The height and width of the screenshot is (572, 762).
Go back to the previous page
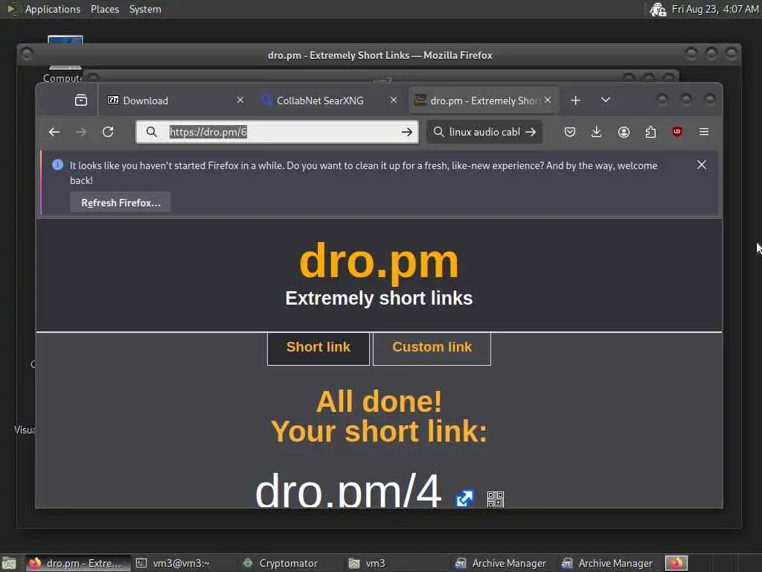(x=54, y=132)
